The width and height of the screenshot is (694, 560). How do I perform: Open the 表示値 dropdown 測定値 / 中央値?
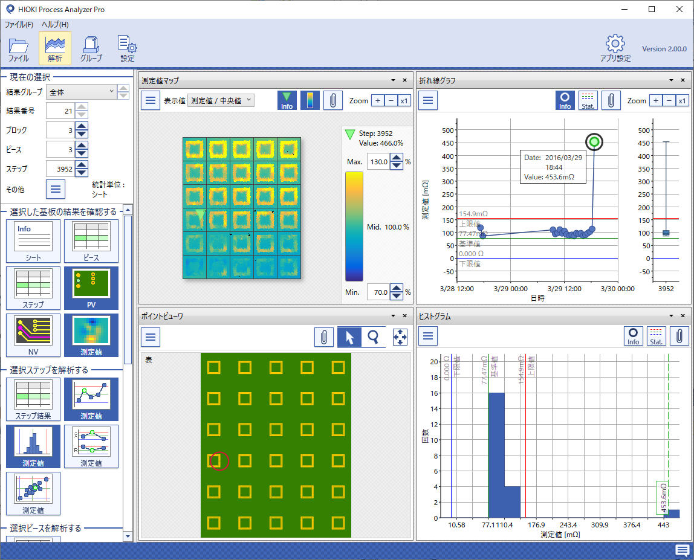221,100
